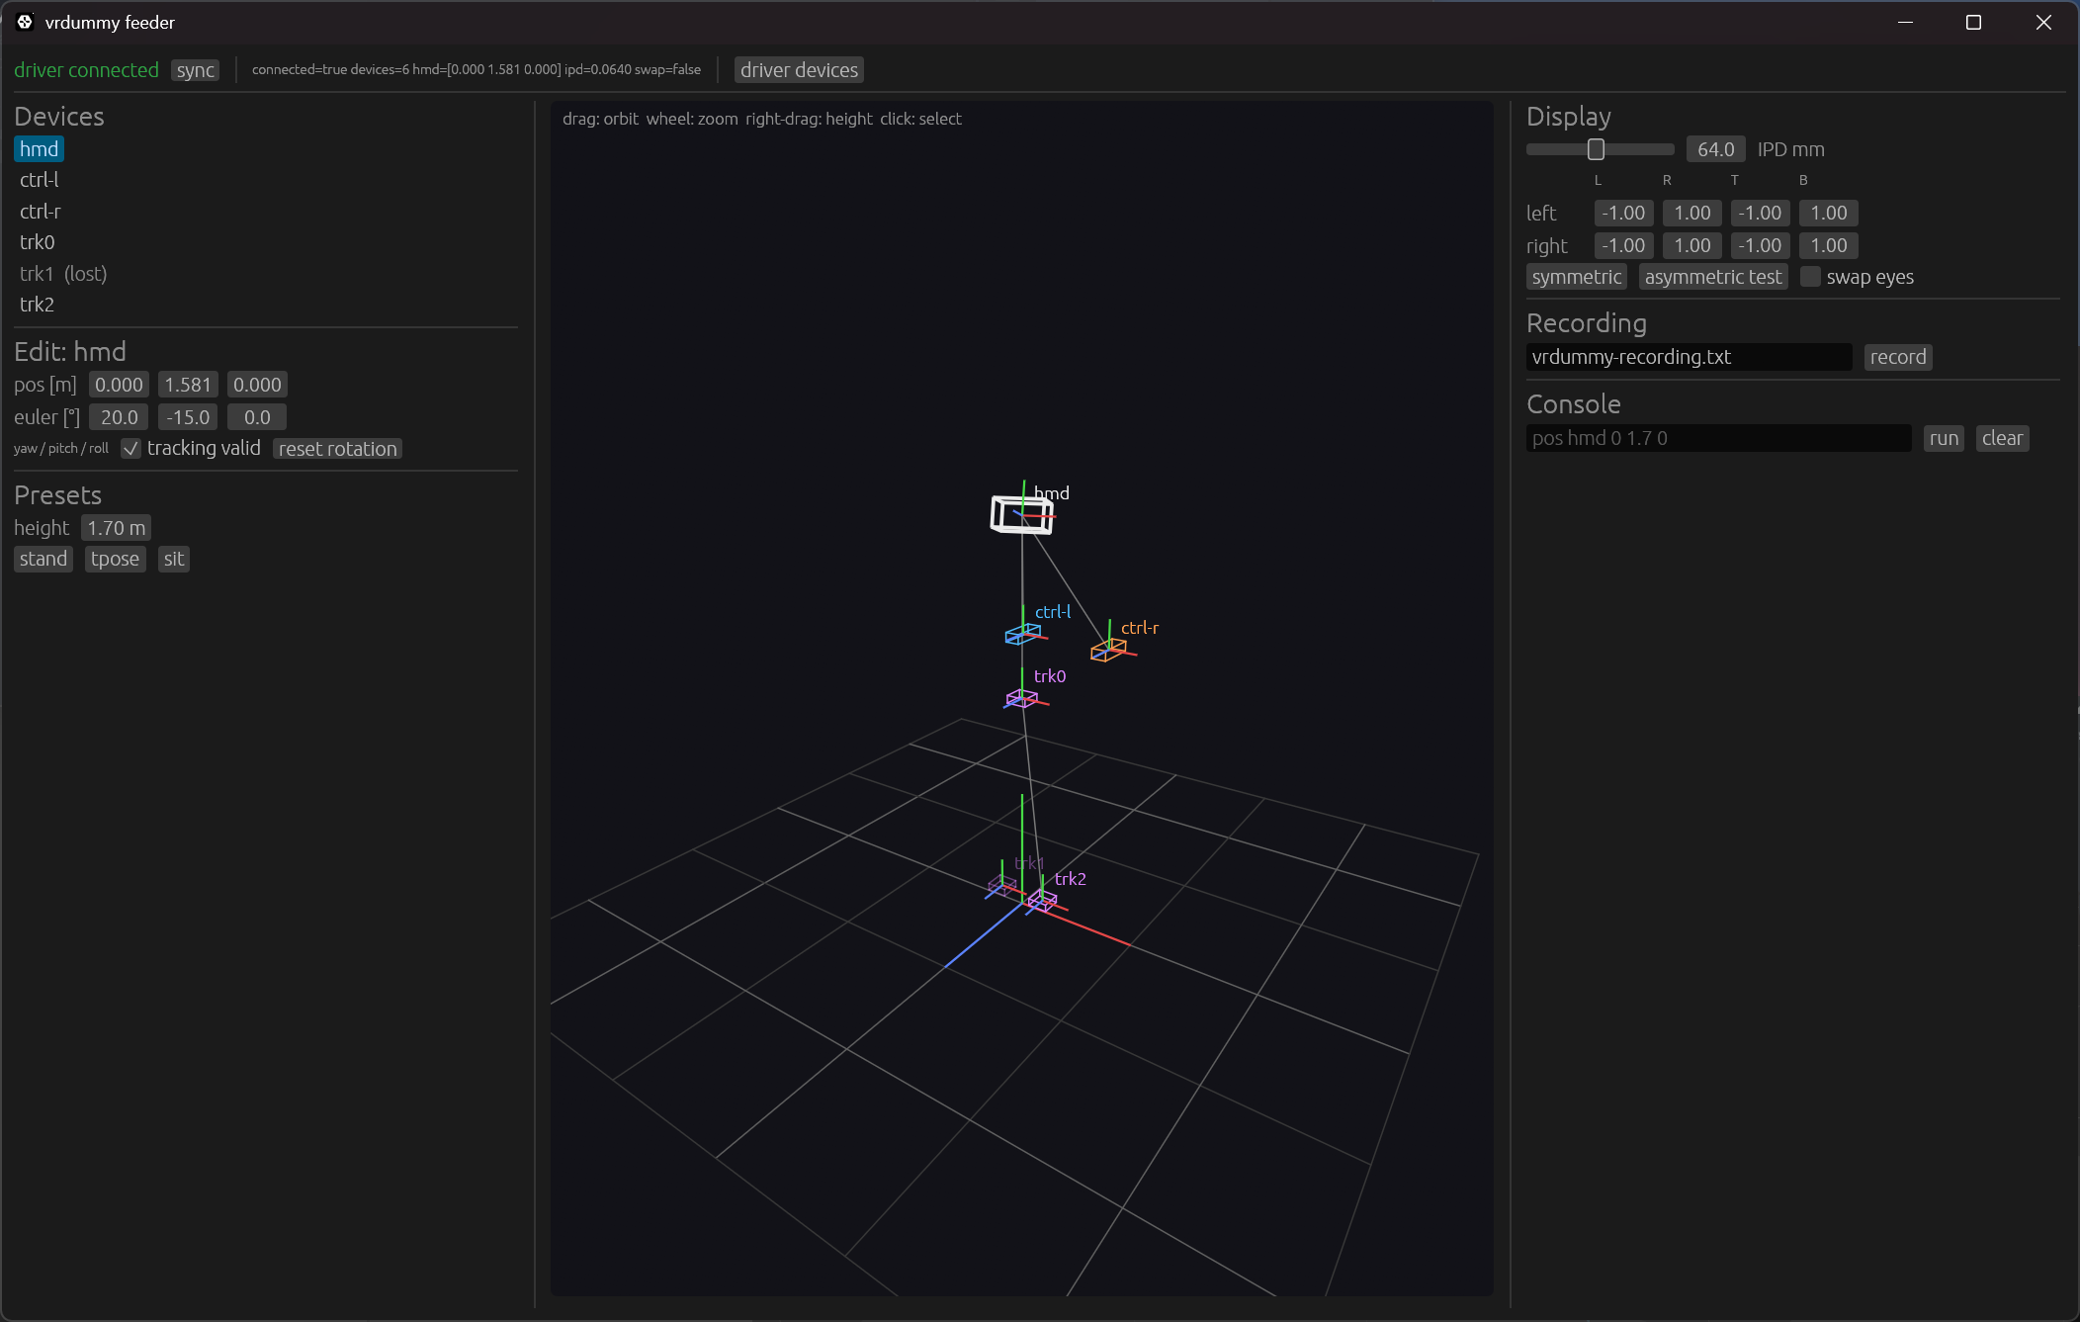This screenshot has width=2080, height=1322.
Task: Select the trk0 tracker in viewport
Action: point(1021,699)
